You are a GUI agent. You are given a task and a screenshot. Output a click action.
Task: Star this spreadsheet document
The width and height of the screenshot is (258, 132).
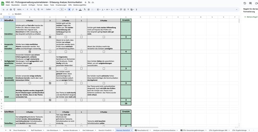86,2
